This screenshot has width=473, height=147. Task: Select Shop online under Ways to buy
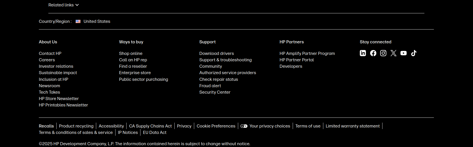point(131,53)
